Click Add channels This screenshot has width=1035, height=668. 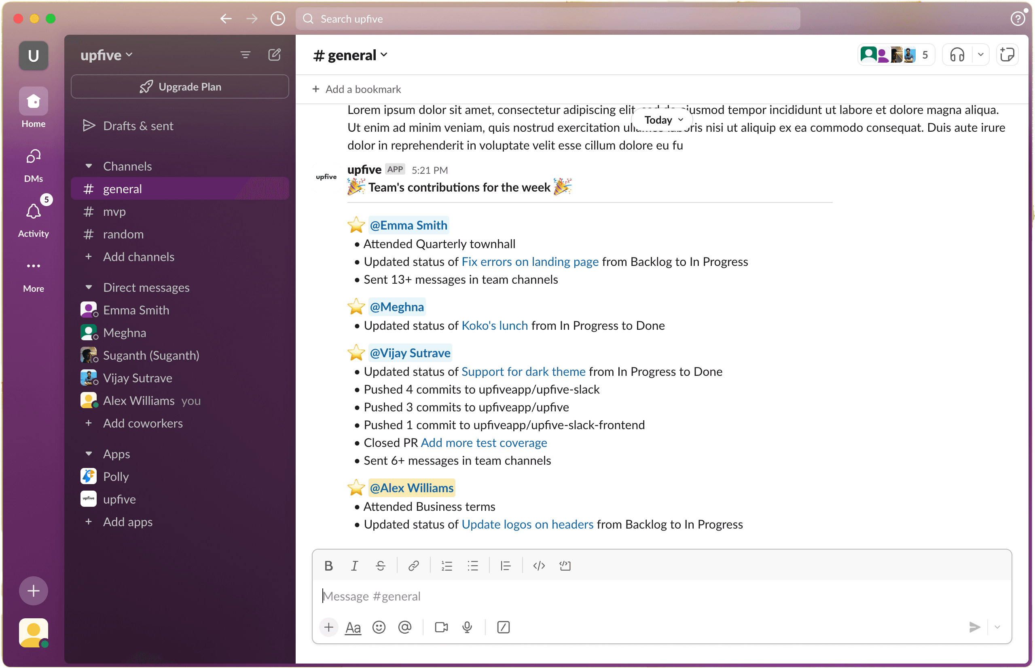(x=180, y=257)
